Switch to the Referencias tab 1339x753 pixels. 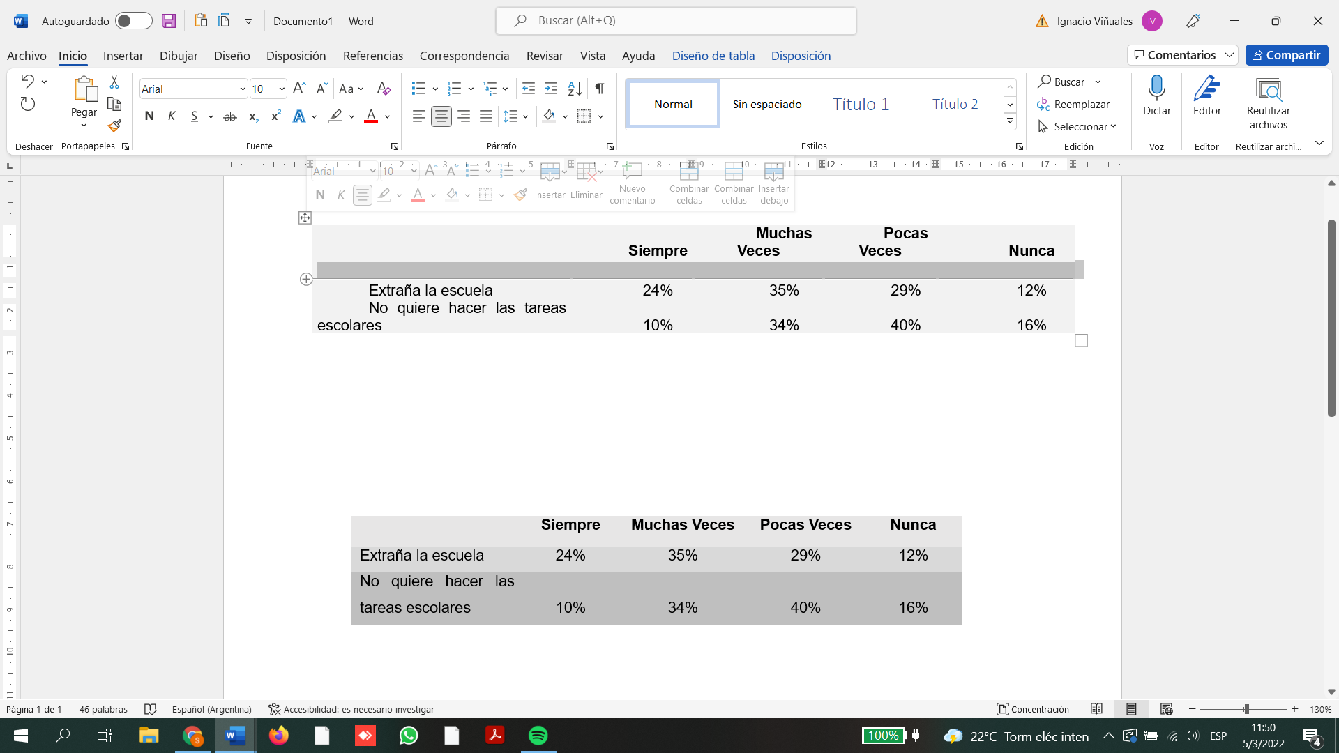pos(373,56)
